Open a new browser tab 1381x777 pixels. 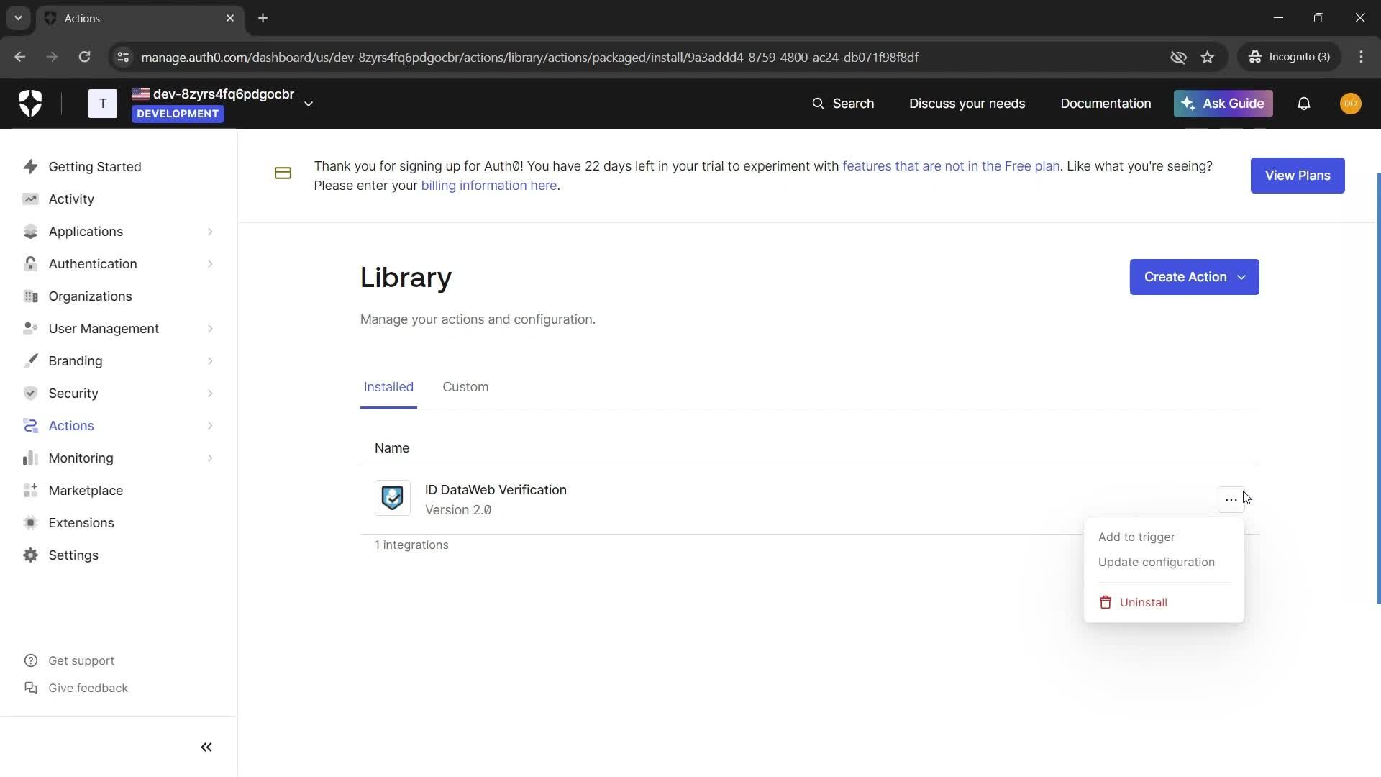pyautogui.click(x=263, y=18)
